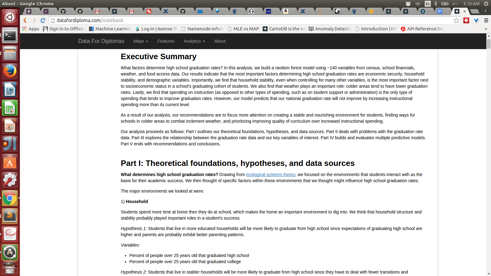Open the MLE vs MAP bookmark

pyautogui.click(x=244, y=29)
